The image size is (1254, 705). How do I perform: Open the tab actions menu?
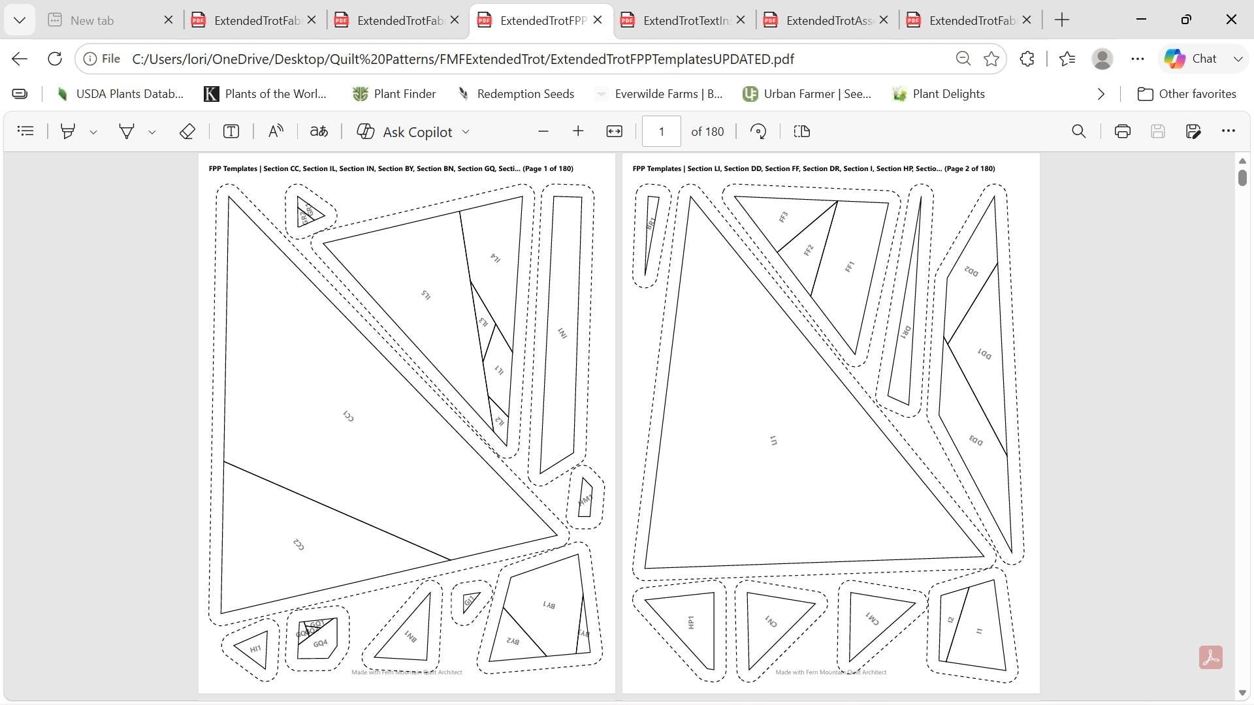pos(20,20)
